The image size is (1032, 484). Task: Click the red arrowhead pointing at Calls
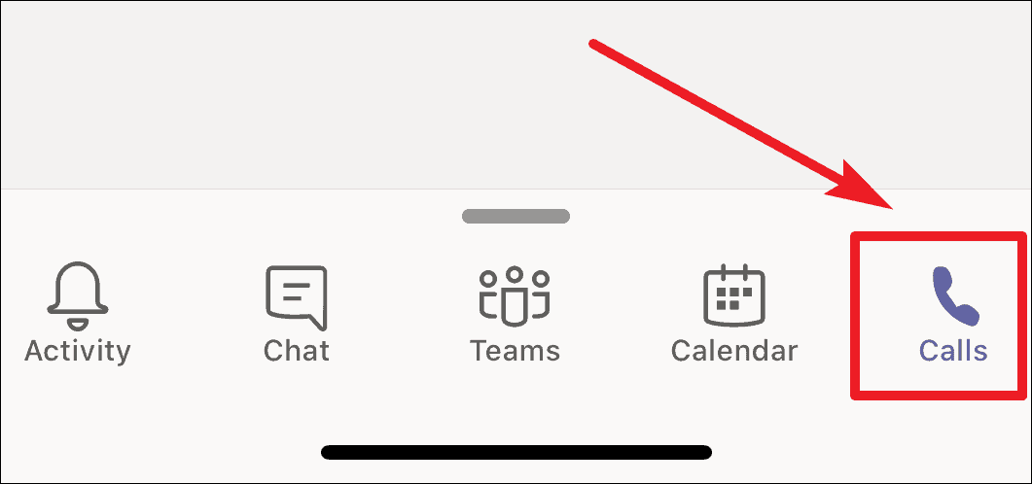pyautogui.click(x=862, y=186)
